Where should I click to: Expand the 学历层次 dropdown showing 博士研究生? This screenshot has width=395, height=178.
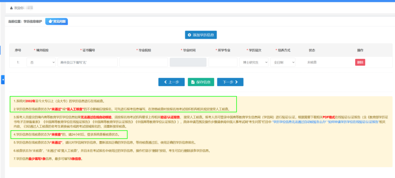(x=254, y=62)
